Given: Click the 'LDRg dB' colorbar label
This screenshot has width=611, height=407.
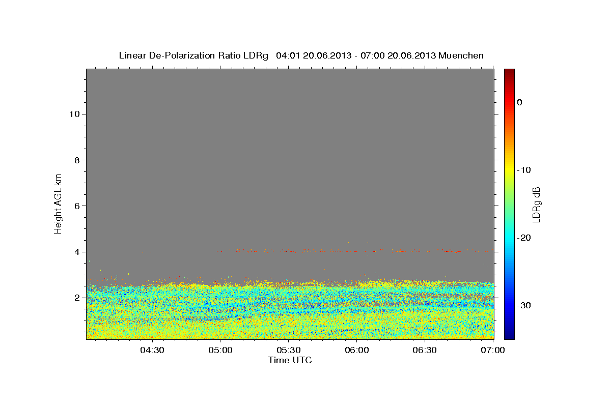Looking at the screenshot, I should [536, 204].
